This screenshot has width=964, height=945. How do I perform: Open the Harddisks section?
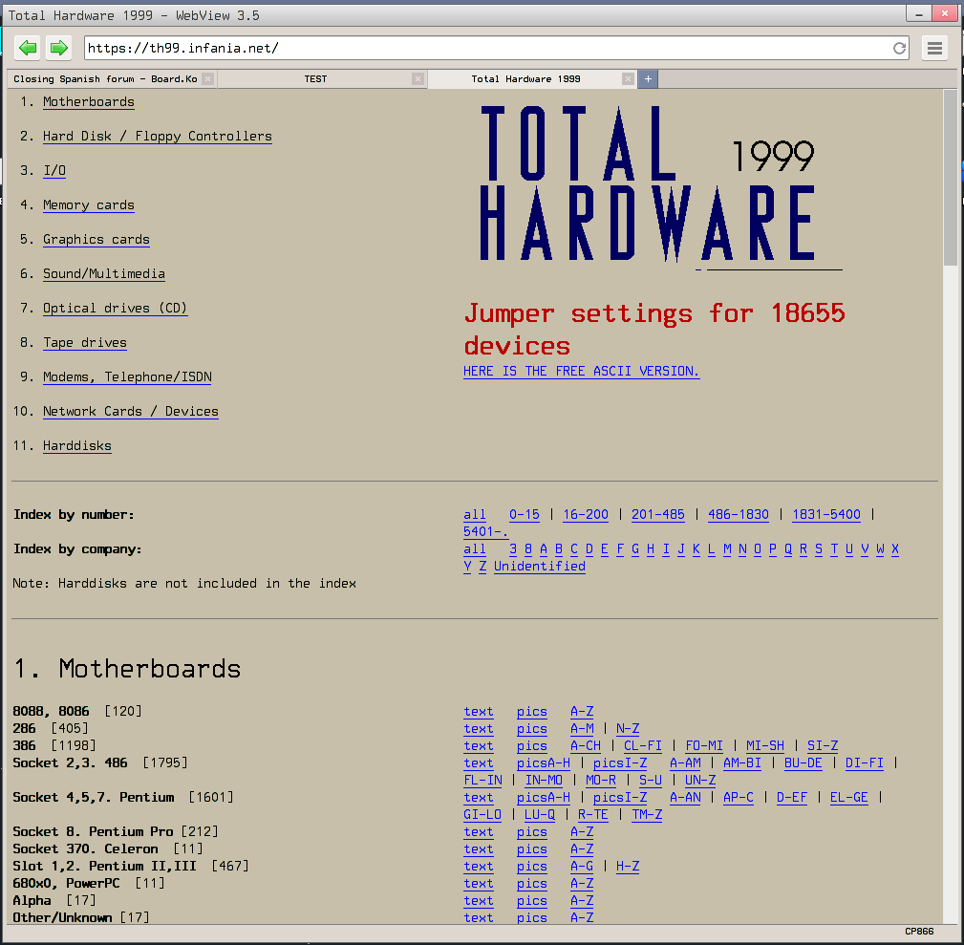[76, 445]
